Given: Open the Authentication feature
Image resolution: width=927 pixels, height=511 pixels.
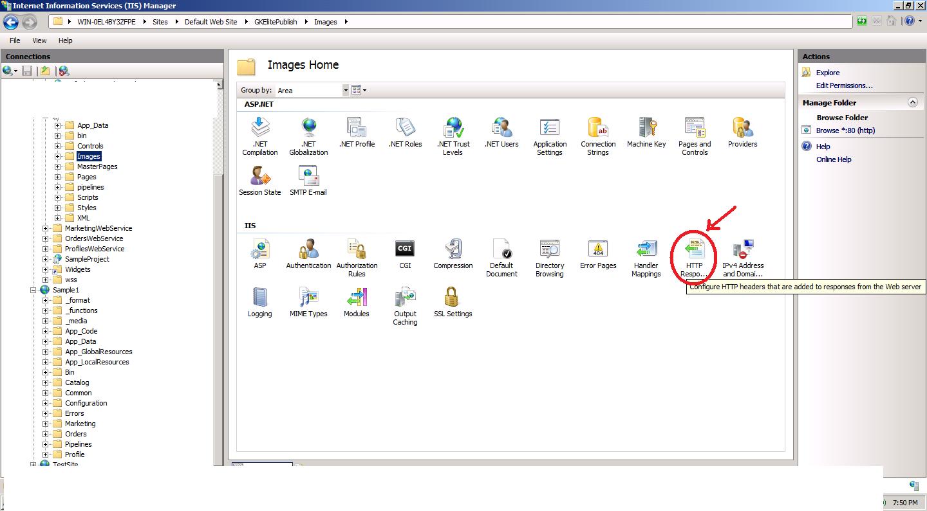Looking at the screenshot, I should pos(308,251).
